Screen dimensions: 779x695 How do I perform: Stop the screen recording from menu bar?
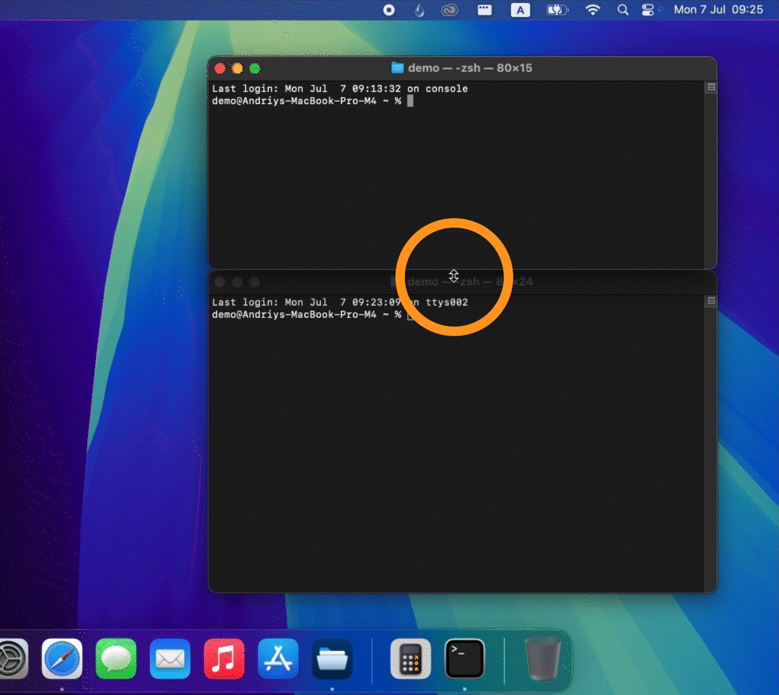click(x=389, y=10)
